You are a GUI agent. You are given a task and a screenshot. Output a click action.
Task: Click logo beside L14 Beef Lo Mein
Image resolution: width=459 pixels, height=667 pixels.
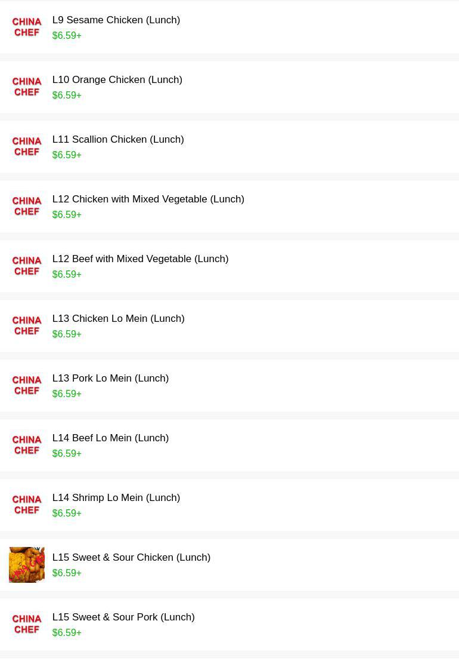(x=27, y=445)
